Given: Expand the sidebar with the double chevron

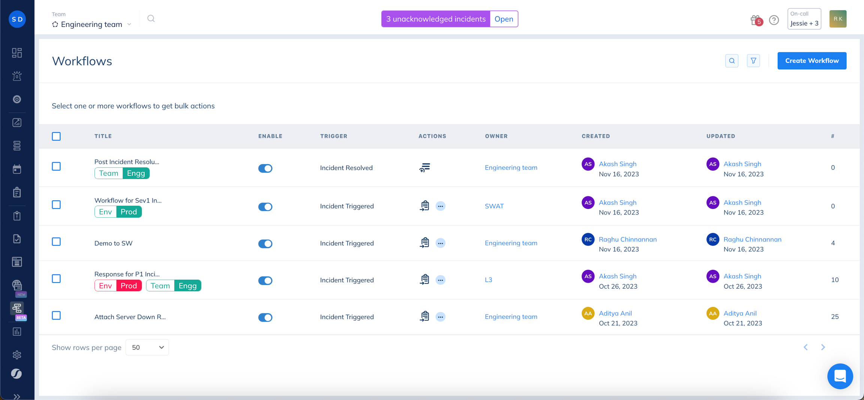Looking at the screenshot, I should coord(17,397).
